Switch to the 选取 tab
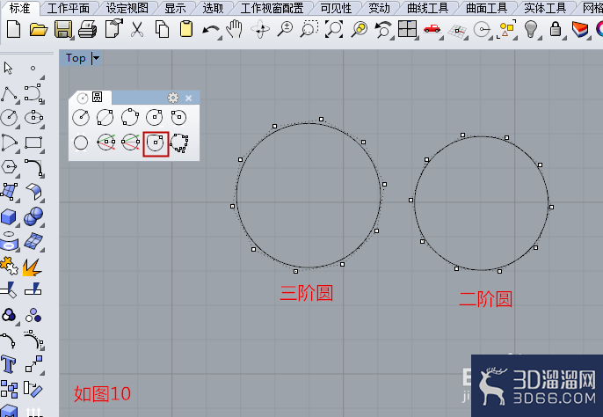 click(x=213, y=8)
